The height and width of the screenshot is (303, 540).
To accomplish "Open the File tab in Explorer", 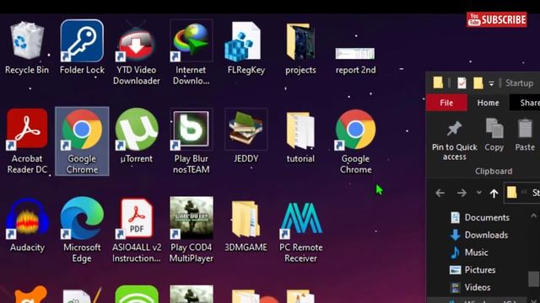I will coord(446,103).
